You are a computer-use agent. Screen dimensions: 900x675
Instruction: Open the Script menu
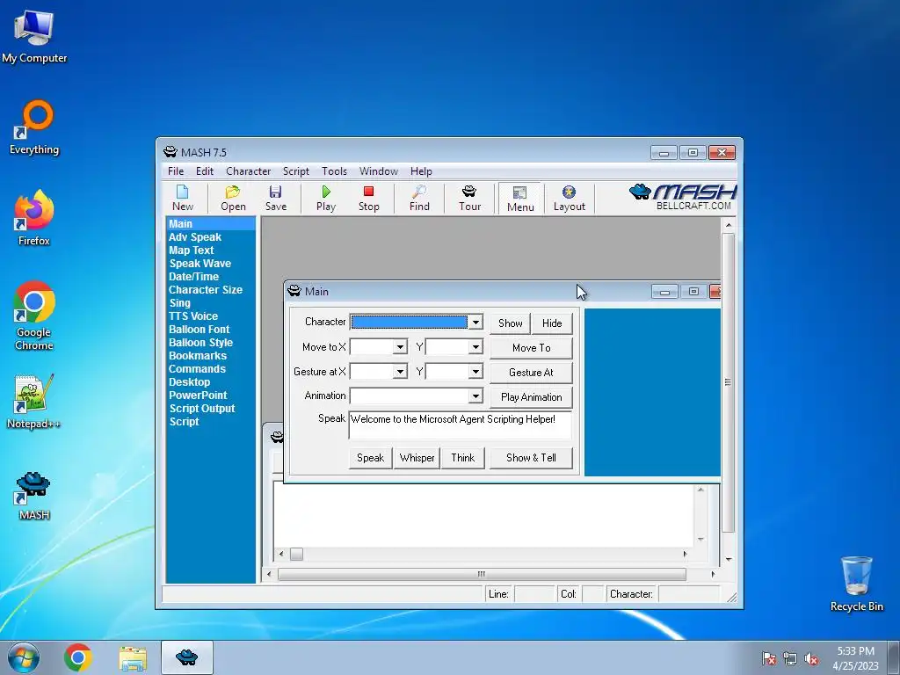295,171
